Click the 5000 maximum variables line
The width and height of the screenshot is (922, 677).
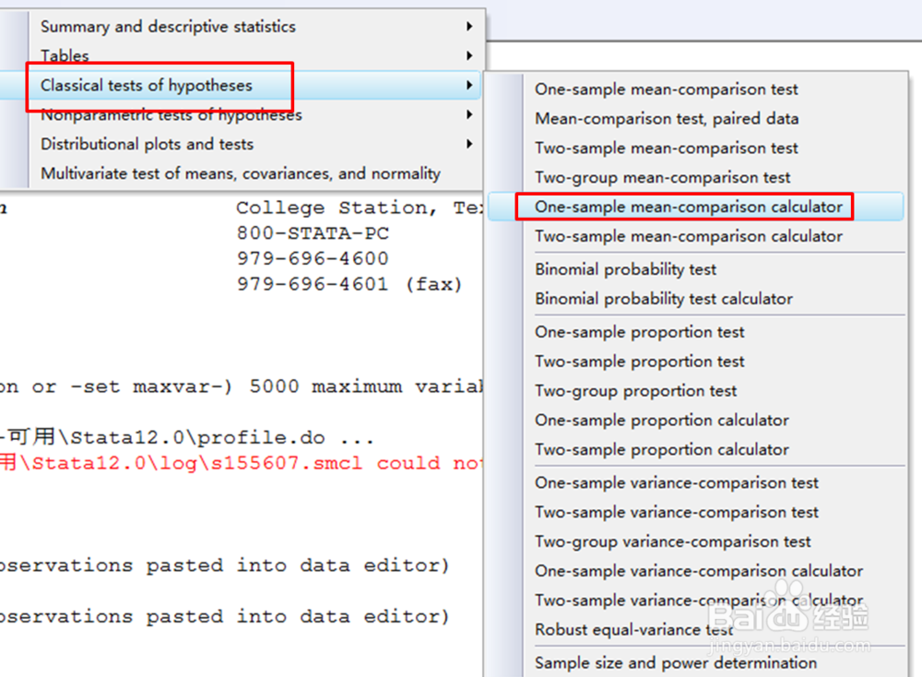click(x=241, y=387)
